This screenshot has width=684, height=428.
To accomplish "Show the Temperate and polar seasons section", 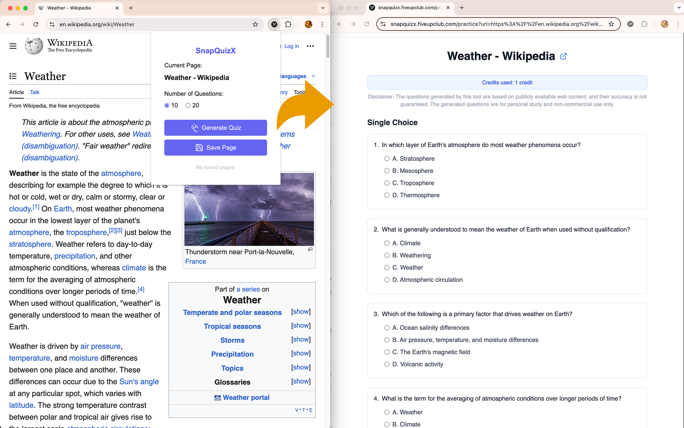I will point(301,312).
